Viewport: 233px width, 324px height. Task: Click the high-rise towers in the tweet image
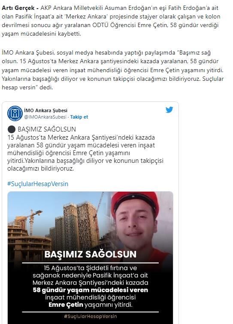(x=79, y=225)
